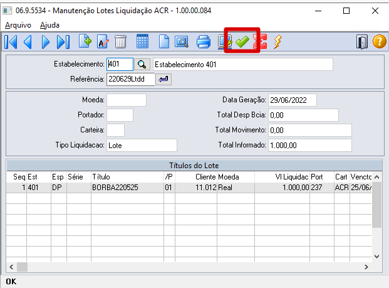Click the Série column header
Screen dimensions: 389x288
[x=79, y=177]
